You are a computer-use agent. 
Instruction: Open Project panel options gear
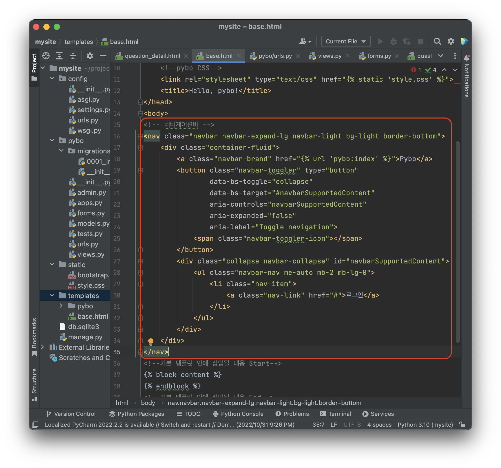(x=90, y=56)
